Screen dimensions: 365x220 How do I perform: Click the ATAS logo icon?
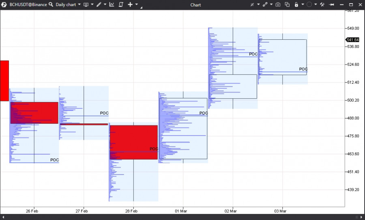coord(4,4)
